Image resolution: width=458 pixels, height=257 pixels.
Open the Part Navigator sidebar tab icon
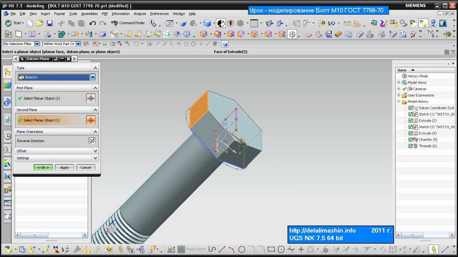pyautogui.click(x=7, y=72)
